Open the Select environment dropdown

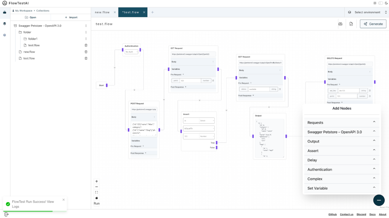pos(367,12)
